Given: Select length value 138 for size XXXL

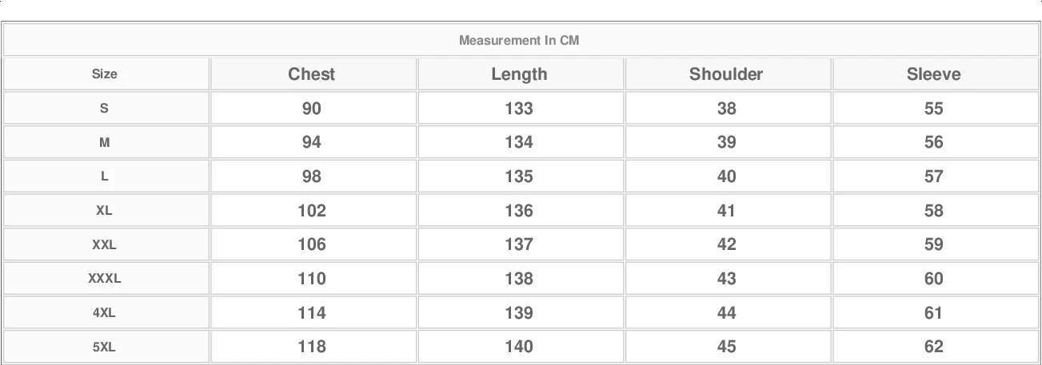Looking at the screenshot, I should [519, 279].
